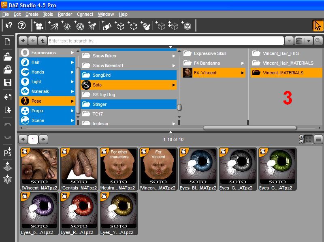Click the dimmed single-plus wireframe cube icon
The width and height of the screenshot is (324, 242).
160,25
